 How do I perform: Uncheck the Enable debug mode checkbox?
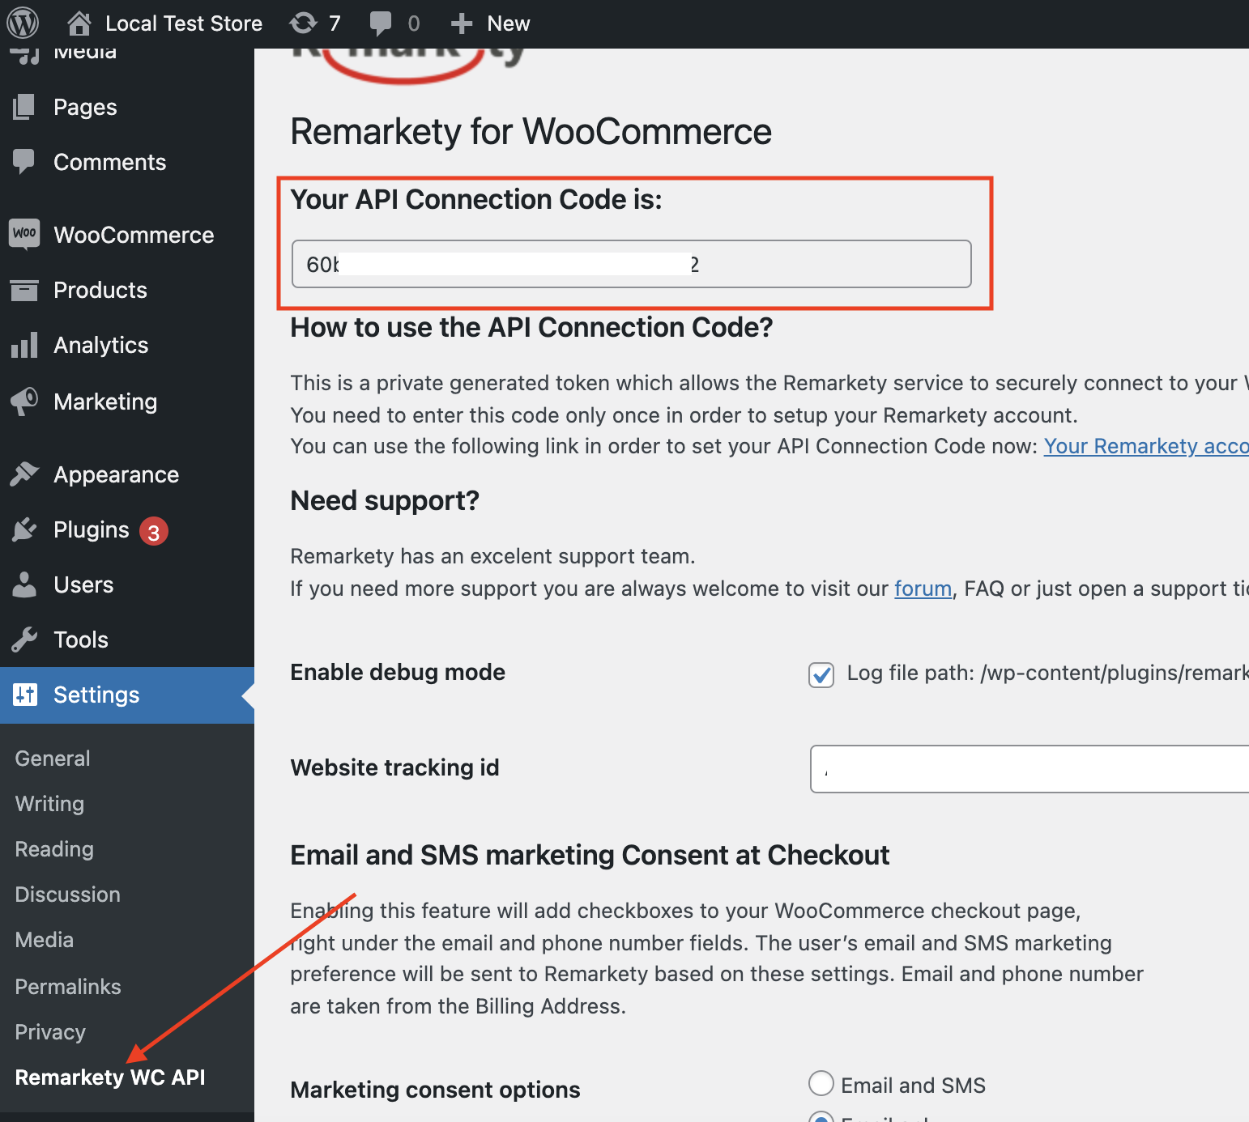pyautogui.click(x=821, y=674)
